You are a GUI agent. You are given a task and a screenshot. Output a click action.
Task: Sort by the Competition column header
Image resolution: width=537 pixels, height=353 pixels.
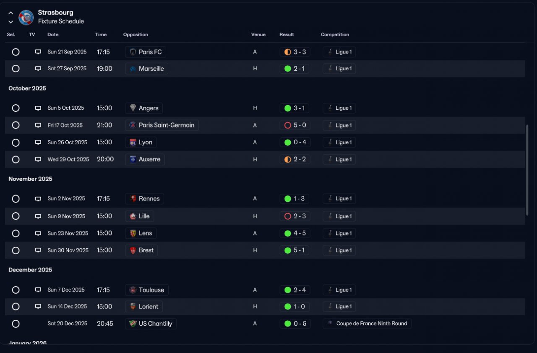click(335, 34)
